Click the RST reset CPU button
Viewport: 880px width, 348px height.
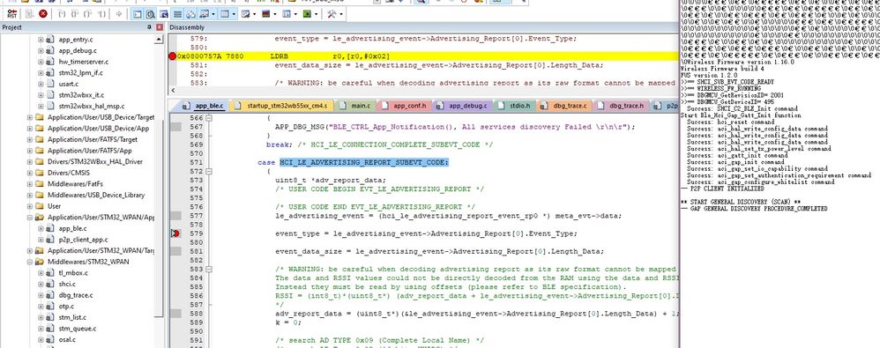pyautogui.click(x=11, y=13)
